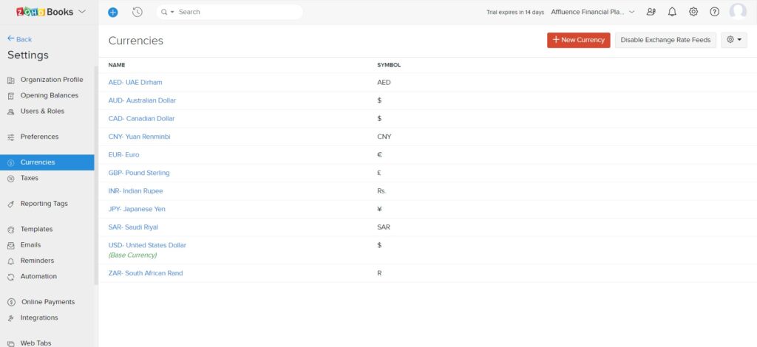Click the Taxes sidebar icon

tap(11, 179)
